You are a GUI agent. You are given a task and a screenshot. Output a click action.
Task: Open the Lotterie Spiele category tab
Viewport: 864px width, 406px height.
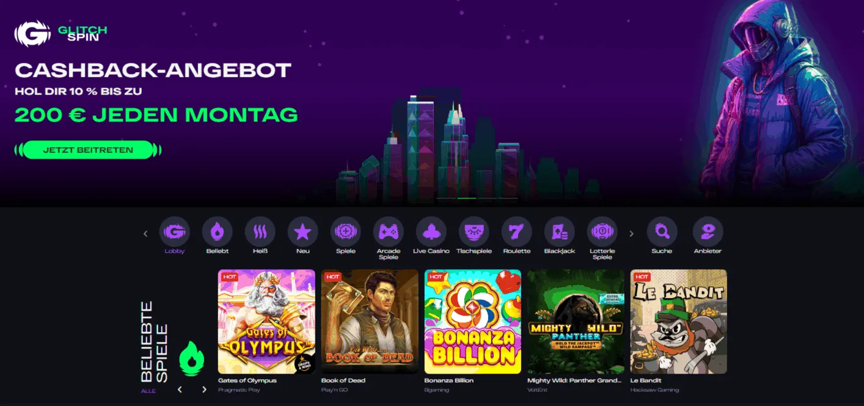[602, 239]
